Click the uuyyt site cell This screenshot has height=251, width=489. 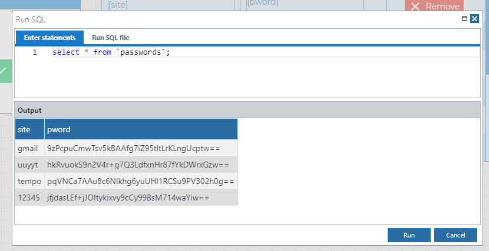click(29, 165)
